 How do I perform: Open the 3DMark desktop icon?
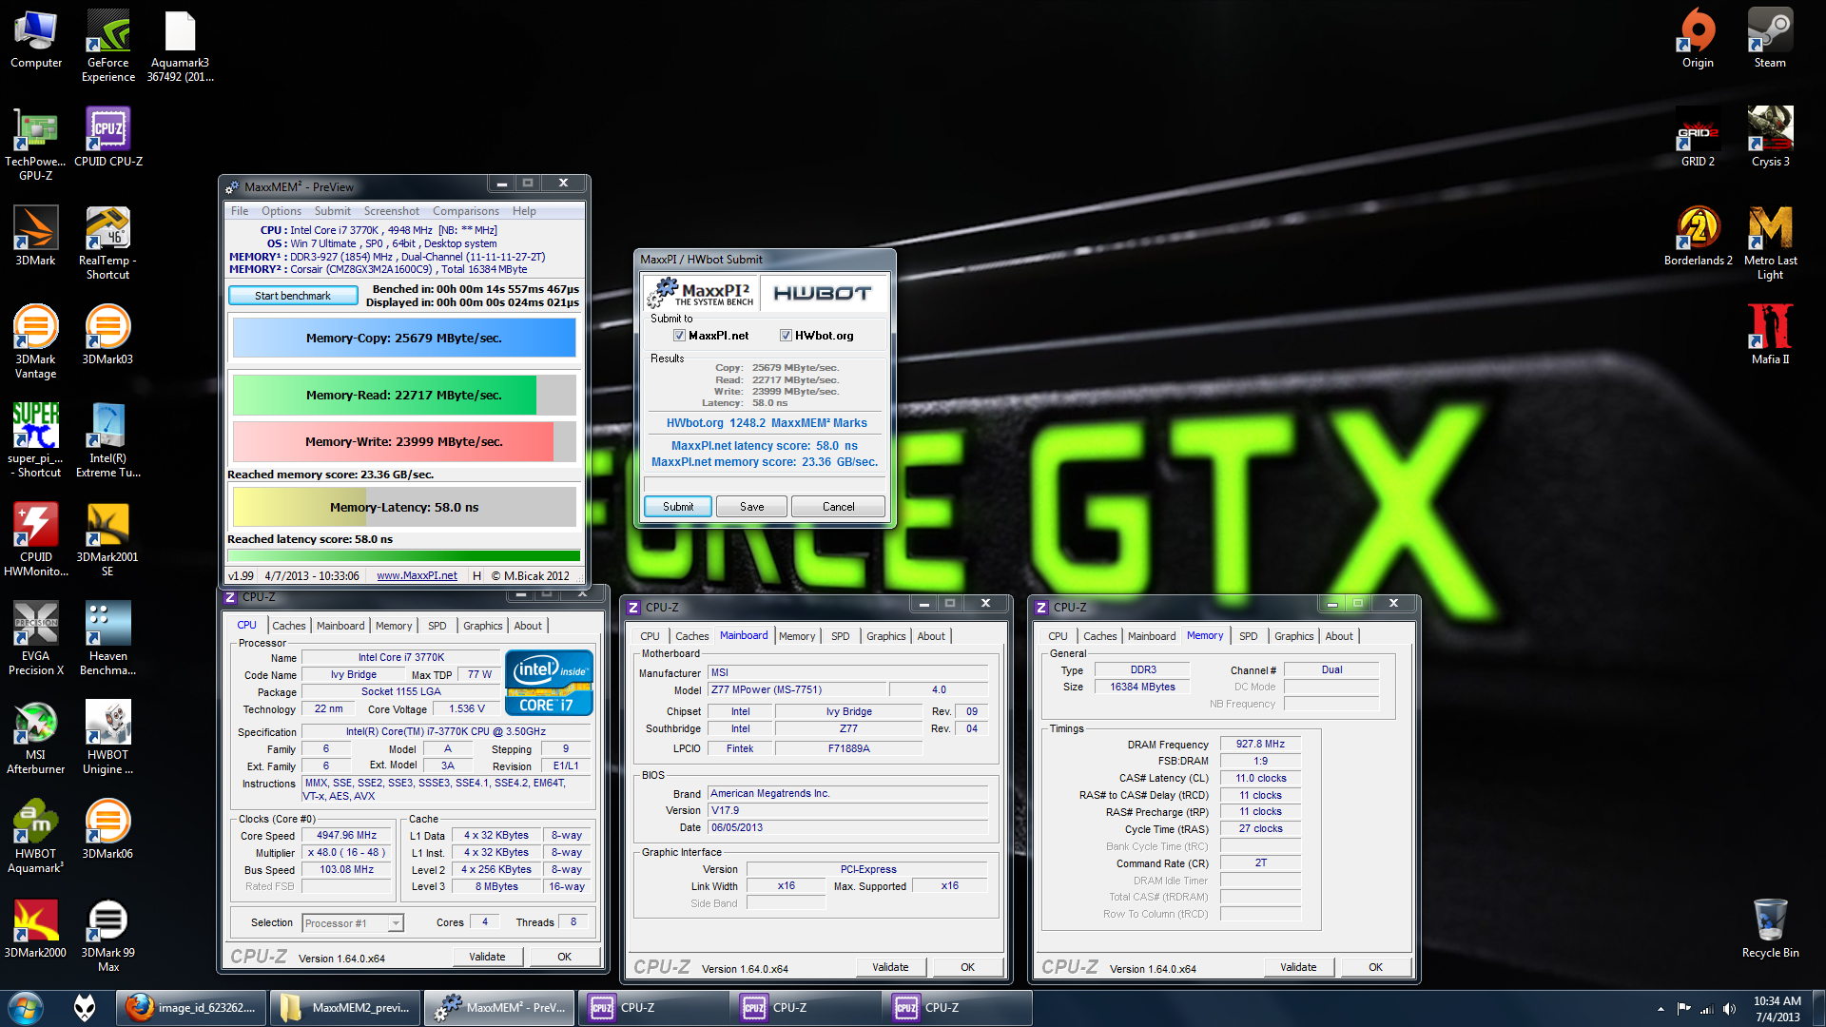36,236
